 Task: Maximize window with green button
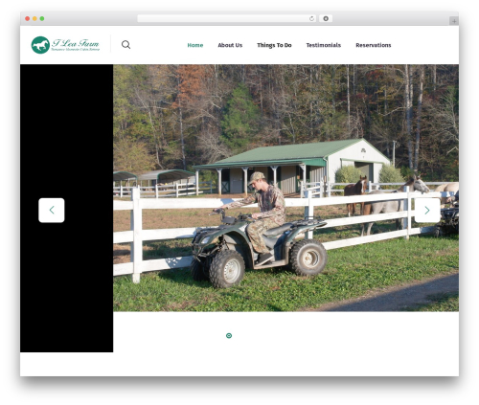[x=42, y=18]
